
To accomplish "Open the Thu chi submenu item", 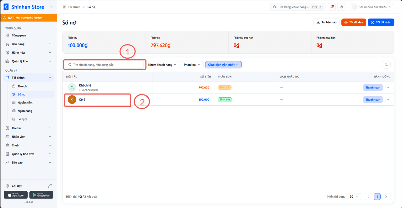I will [32, 86].
